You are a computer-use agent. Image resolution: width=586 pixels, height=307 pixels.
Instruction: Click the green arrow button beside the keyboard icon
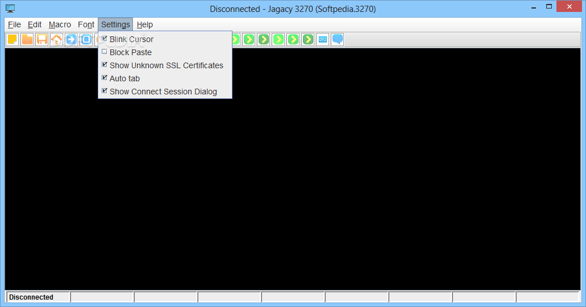pos(308,40)
